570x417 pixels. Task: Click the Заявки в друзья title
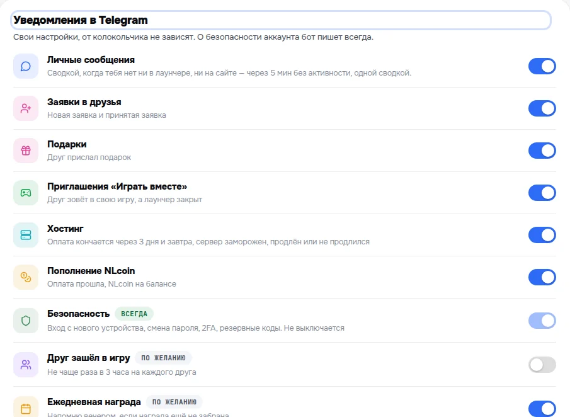[x=84, y=102]
